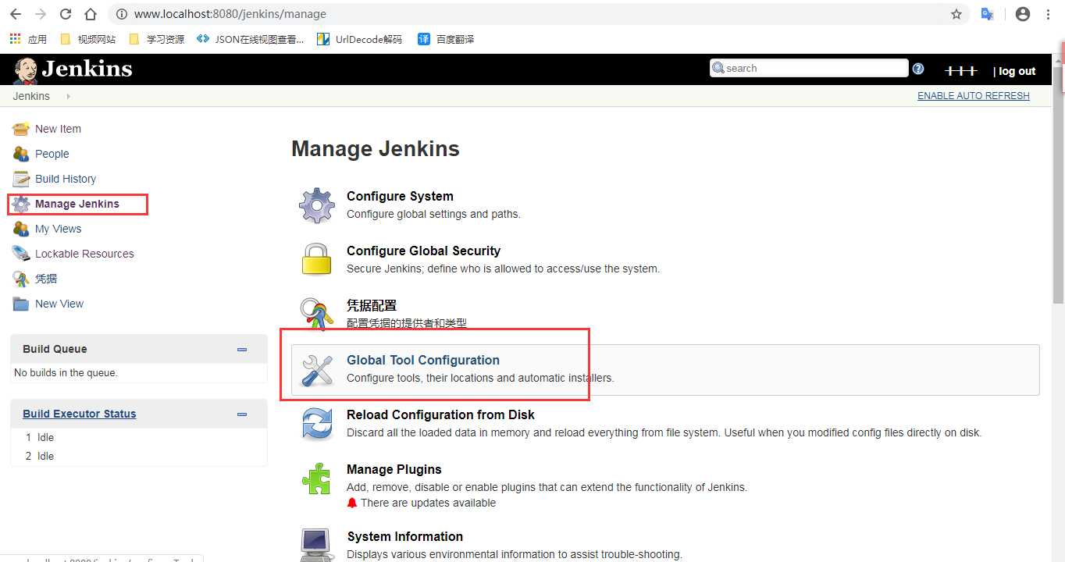This screenshot has height=562, width=1065.
Task: Open Lockable Resources in the sidebar
Action: (84, 254)
